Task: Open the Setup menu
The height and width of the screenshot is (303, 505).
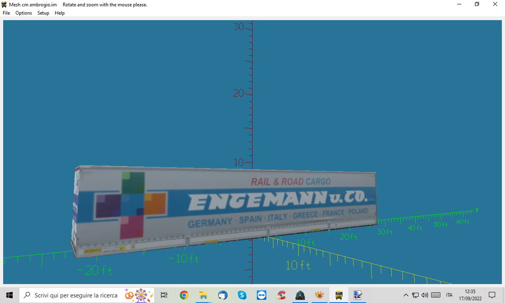Action: click(x=43, y=13)
